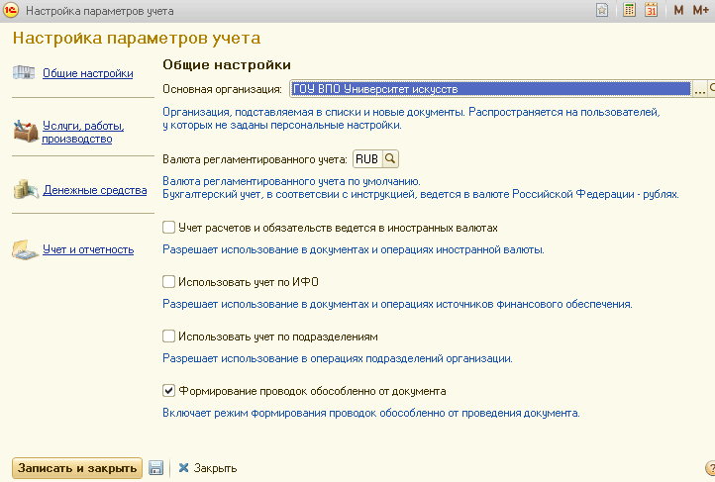This screenshot has width=715, height=482.
Task: Turn on 'Использовать учет по подразделениям' checkbox
Action: [x=168, y=337]
